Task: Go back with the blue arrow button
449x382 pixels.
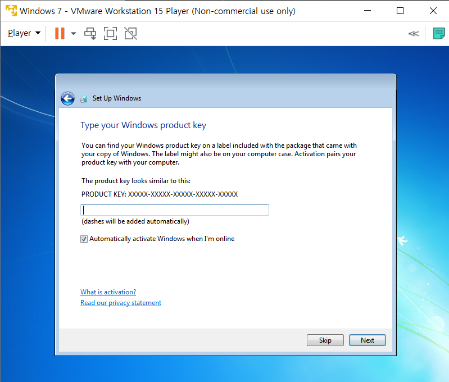Action: (x=67, y=98)
